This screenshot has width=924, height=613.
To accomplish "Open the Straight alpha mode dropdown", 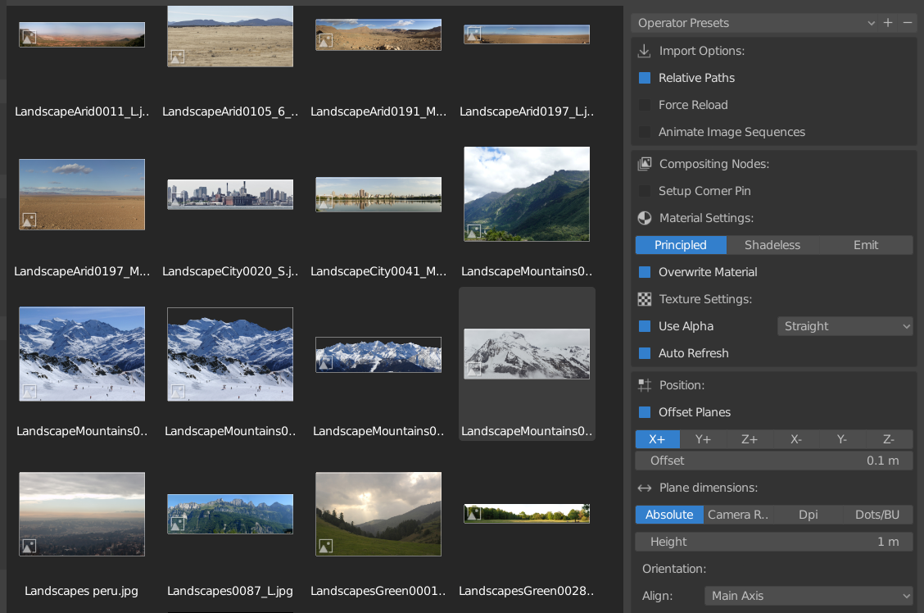I will tap(845, 325).
